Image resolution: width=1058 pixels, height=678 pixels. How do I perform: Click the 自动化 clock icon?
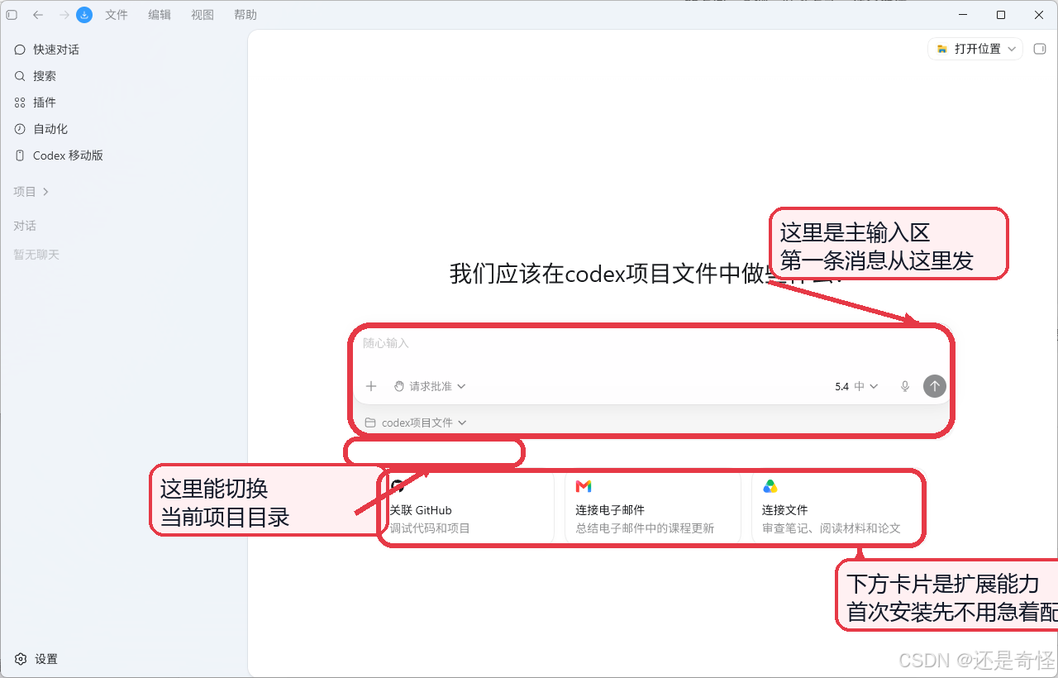[20, 129]
